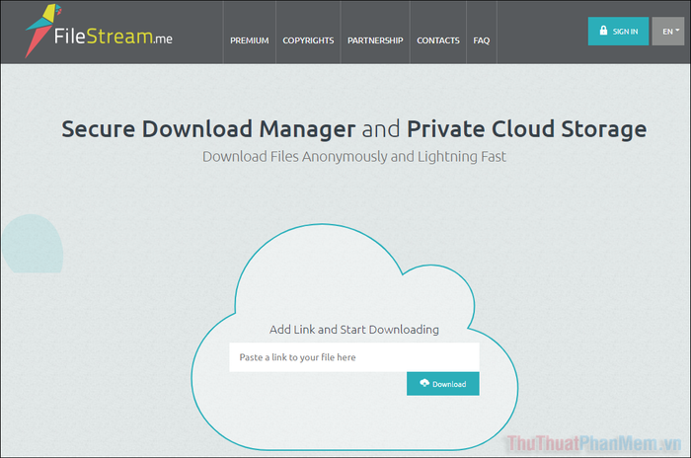The height and width of the screenshot is (458, 691).
Task: Click the 'Download Files Anonymously and Lightning Fast' subtitle
Action: point(354,157)
